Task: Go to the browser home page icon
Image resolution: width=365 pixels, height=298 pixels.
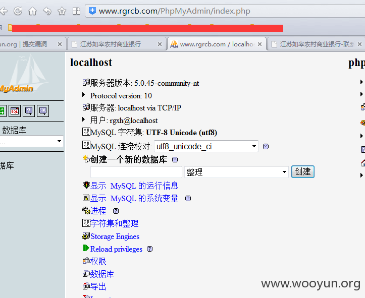Action: click(x=33, y=11)
